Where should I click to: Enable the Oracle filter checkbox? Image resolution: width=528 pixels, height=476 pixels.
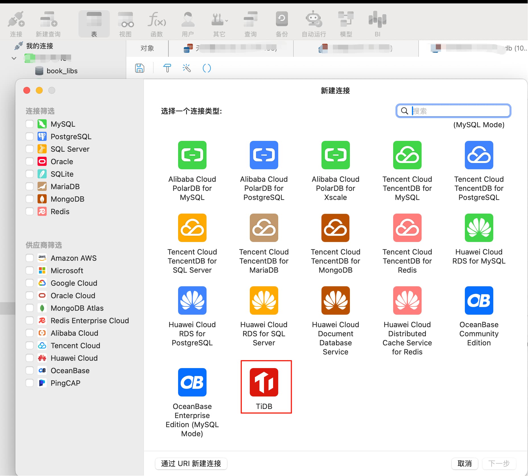point(30,161)
